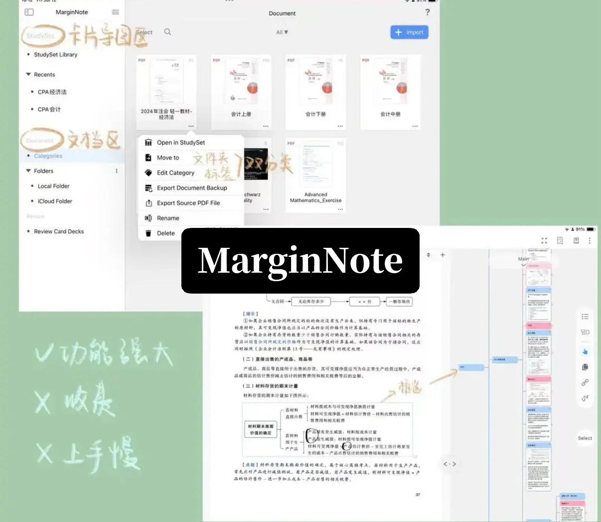Click the copy cards icon in mindmap toolbar
Screen dimensions: 601x522
coord(585,367)
